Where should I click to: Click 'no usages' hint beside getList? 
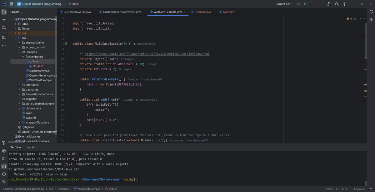click(177, 140)
